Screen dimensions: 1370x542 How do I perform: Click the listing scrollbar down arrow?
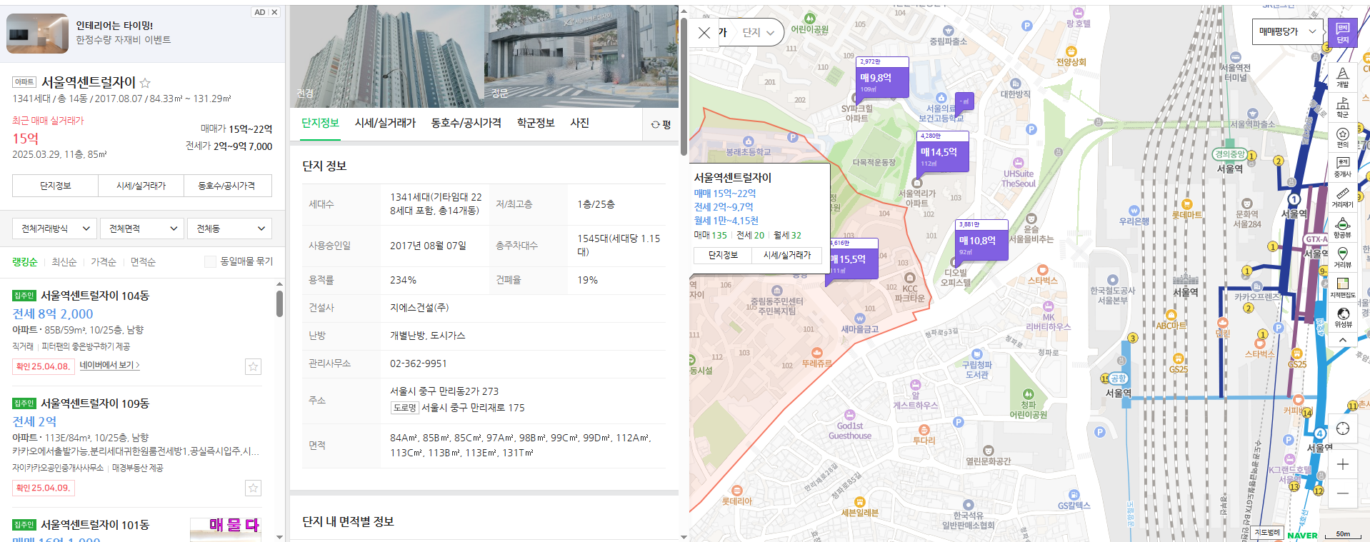coord(279,536)
